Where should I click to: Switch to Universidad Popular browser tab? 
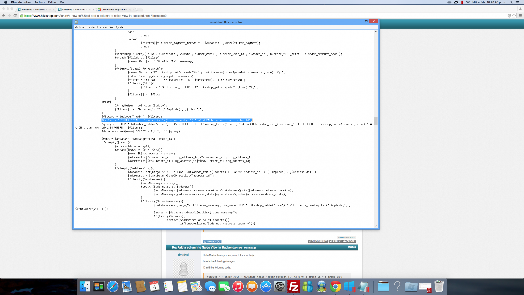[x=116, y=10]
